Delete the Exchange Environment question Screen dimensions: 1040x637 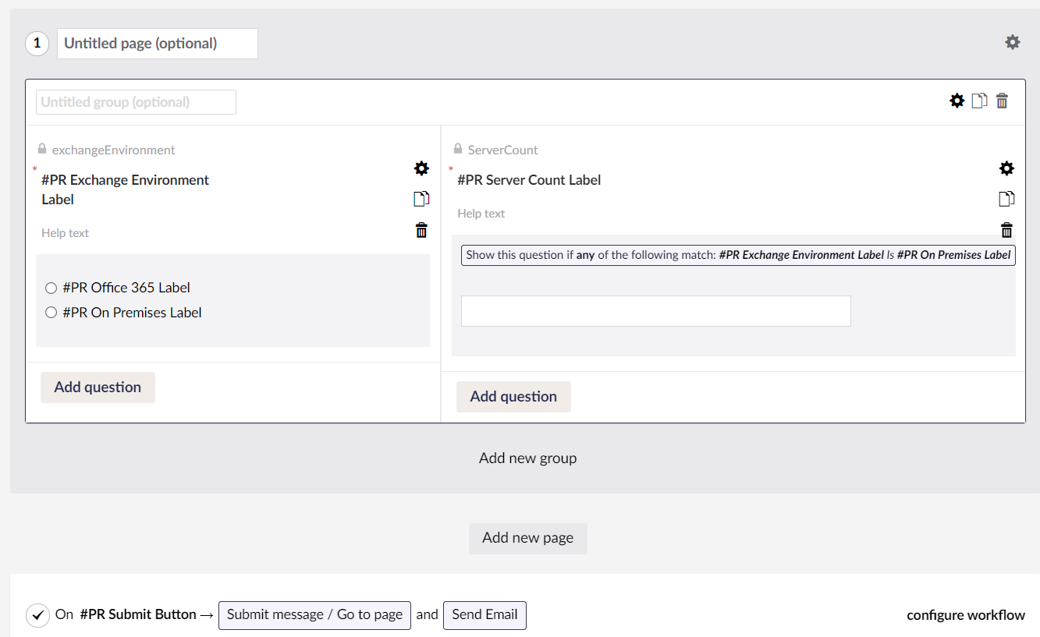click(x=421, y=229)
